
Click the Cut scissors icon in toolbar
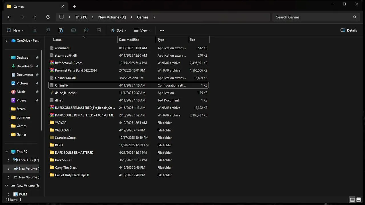[35, 30]
